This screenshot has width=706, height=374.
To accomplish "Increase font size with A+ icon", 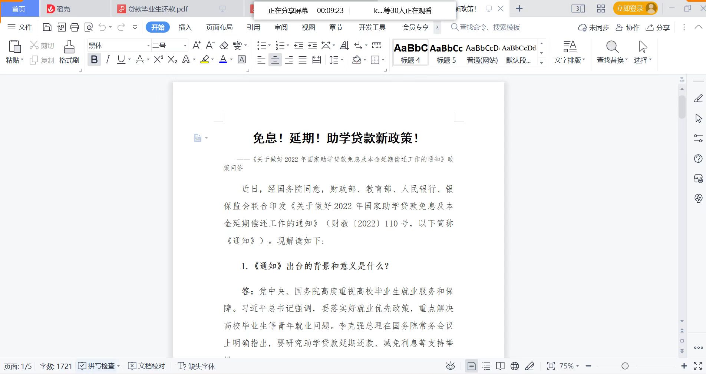I will 197,45.
